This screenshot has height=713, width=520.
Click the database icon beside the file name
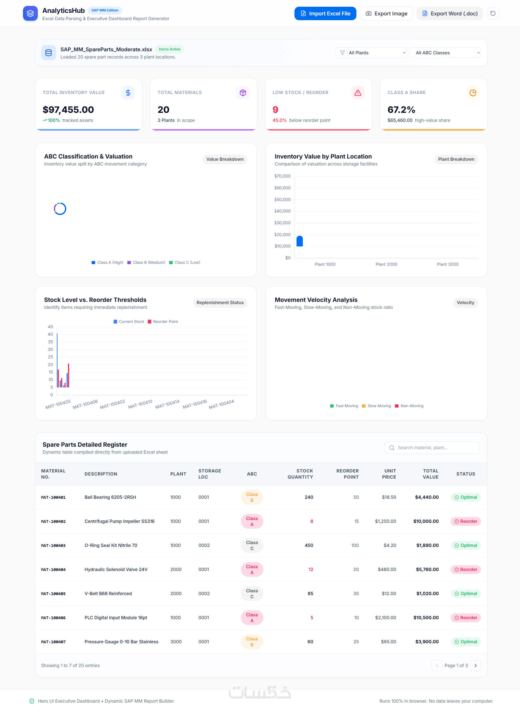click(48, 53)
